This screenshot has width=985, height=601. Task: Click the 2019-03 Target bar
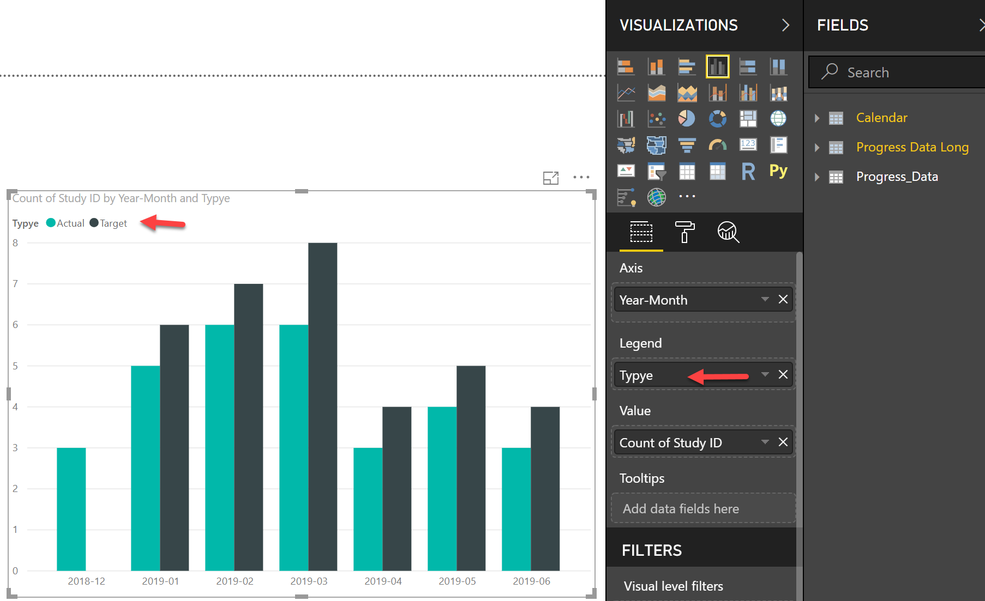322,406
